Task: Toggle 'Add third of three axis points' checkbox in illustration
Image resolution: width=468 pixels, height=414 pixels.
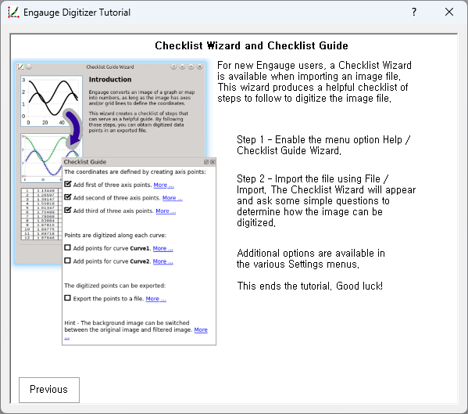Action: (68, 211)
